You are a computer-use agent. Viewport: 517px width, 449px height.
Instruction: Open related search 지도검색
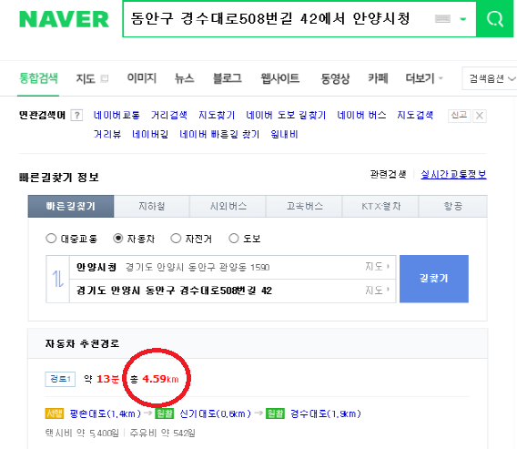click(415, 115)
